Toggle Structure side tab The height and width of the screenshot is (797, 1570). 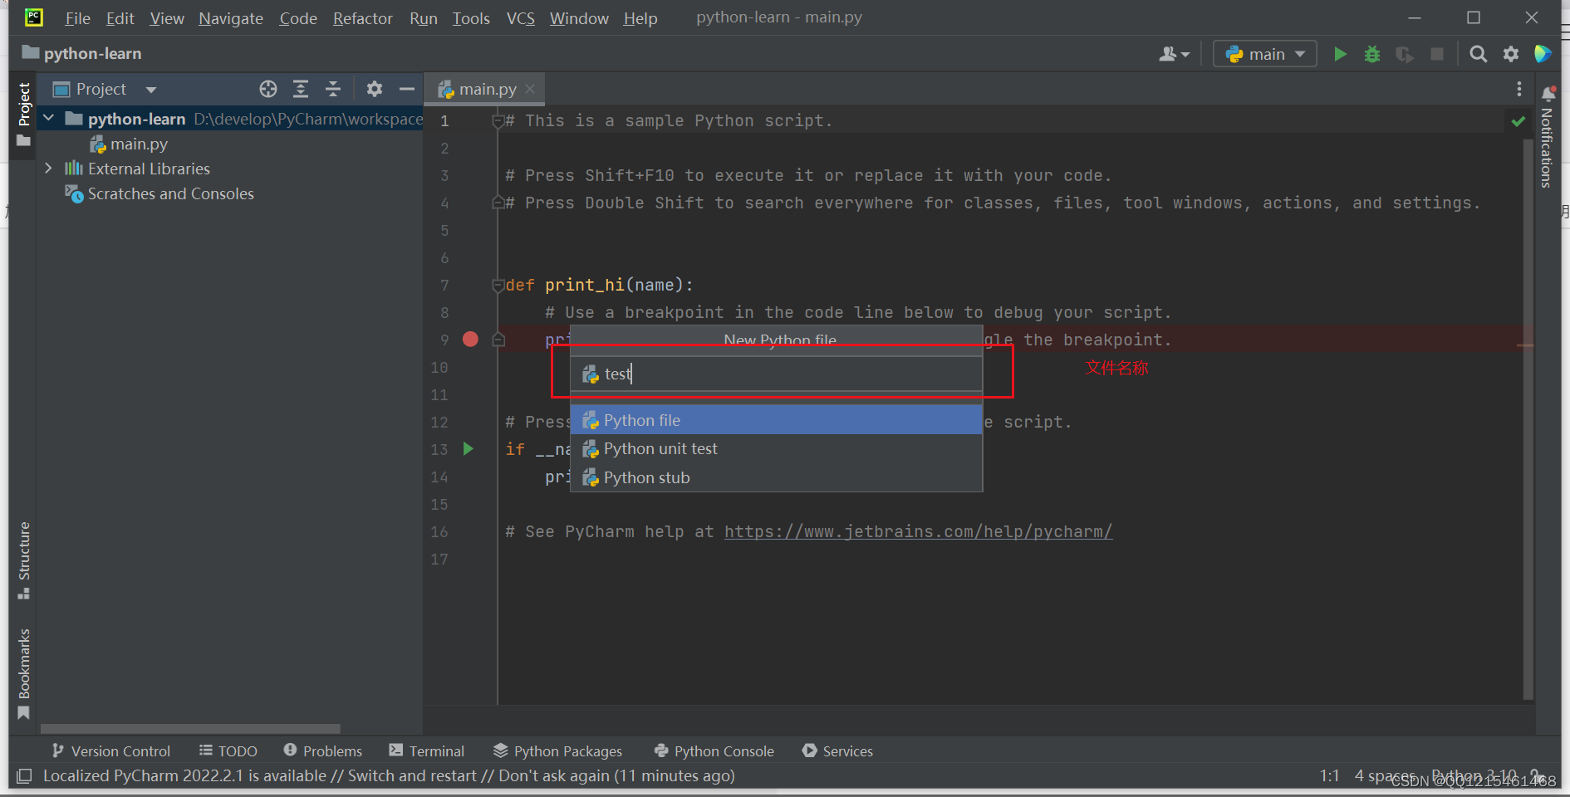click(23, 560)
